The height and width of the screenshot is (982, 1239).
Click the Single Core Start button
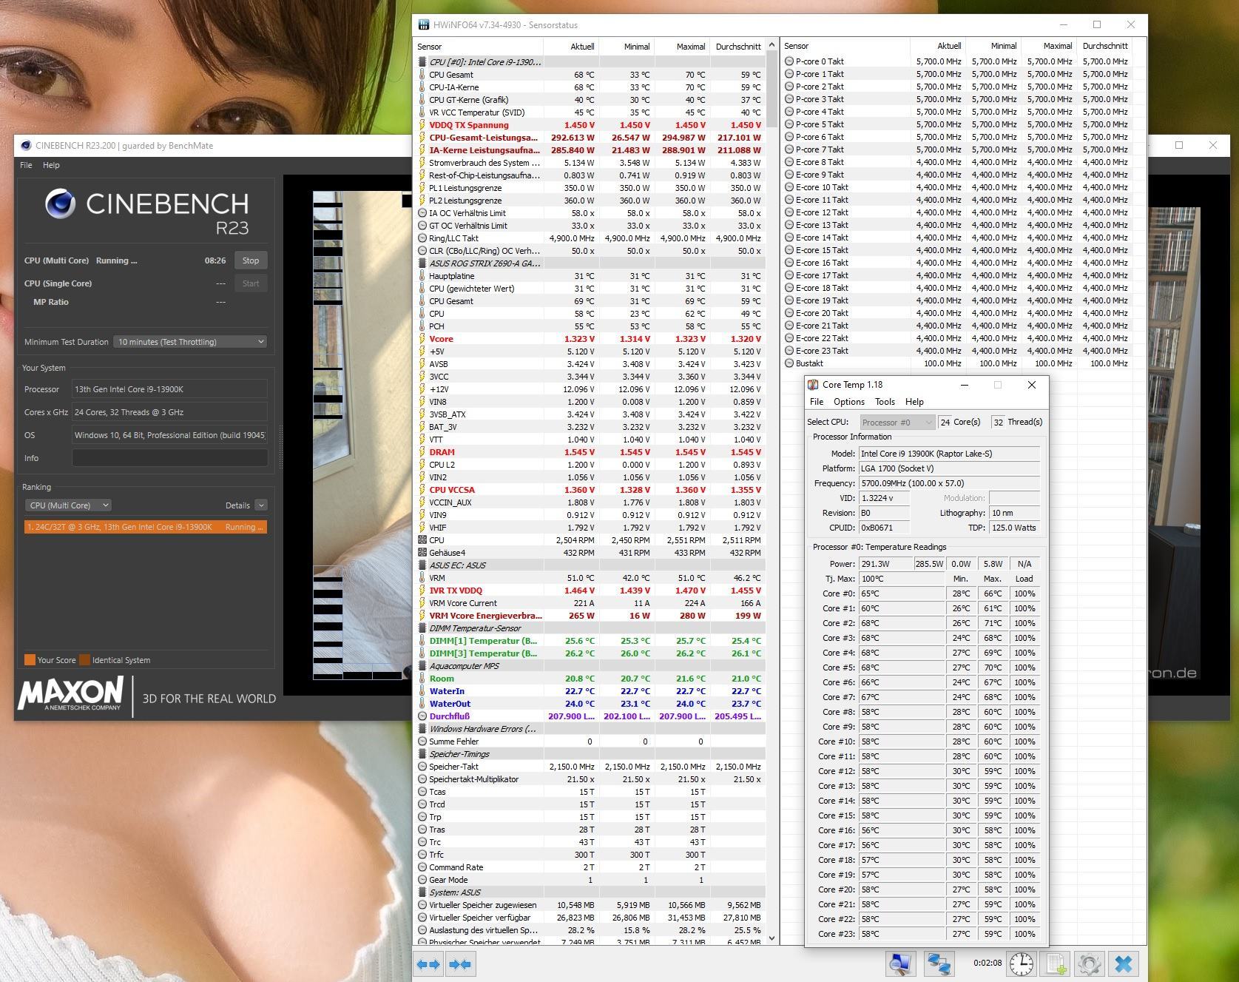click(x=251, y=283)
